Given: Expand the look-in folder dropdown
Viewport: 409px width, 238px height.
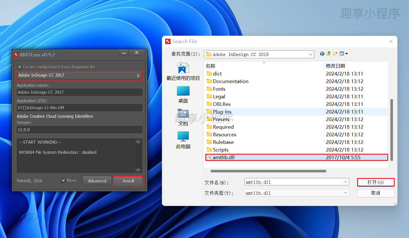Looking at the screenshot, I should [311, 54].
